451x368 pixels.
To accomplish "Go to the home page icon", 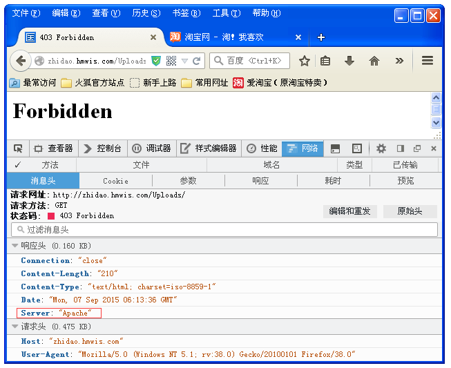I will 374,61.
